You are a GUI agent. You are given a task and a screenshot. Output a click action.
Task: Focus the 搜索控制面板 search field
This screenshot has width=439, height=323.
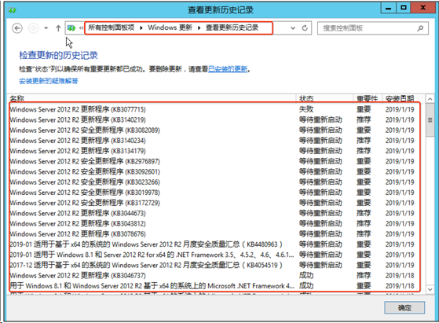click(373, 28)
